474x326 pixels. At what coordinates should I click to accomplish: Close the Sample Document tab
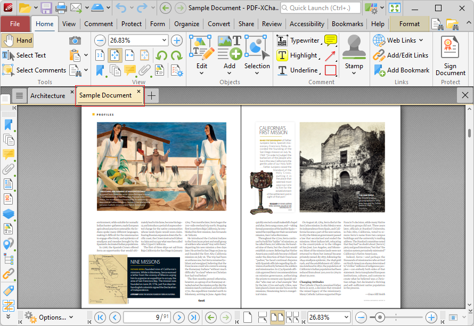pyautogui.click(x=138, y=91)
